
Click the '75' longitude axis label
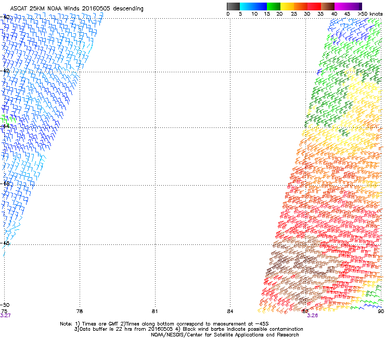tap(4, 311)
